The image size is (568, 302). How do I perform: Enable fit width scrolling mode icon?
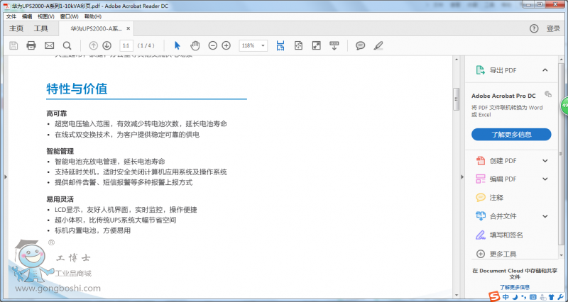[280, 45]
